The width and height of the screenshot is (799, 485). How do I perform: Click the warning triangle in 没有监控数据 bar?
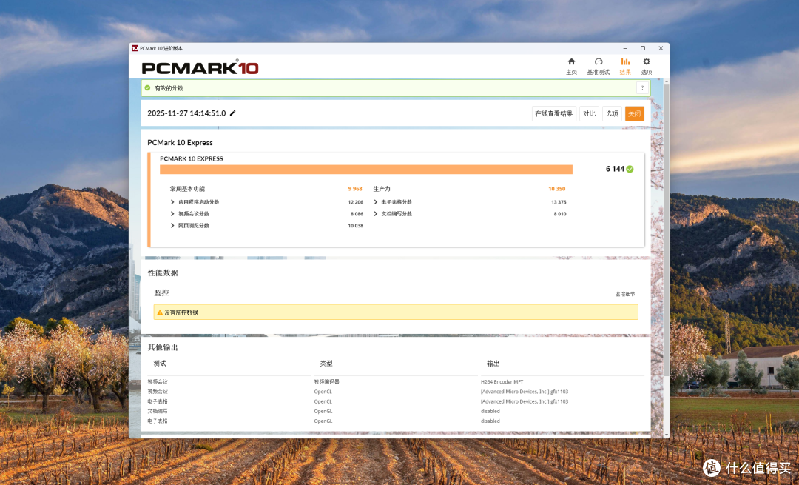[x=160, y=312]
